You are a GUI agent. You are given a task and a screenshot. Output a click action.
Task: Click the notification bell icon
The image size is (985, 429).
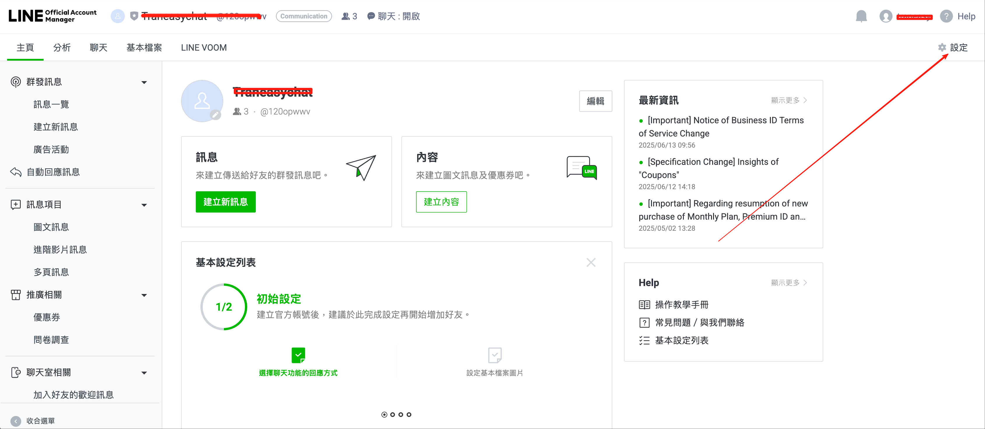click(x=861, y=16)
